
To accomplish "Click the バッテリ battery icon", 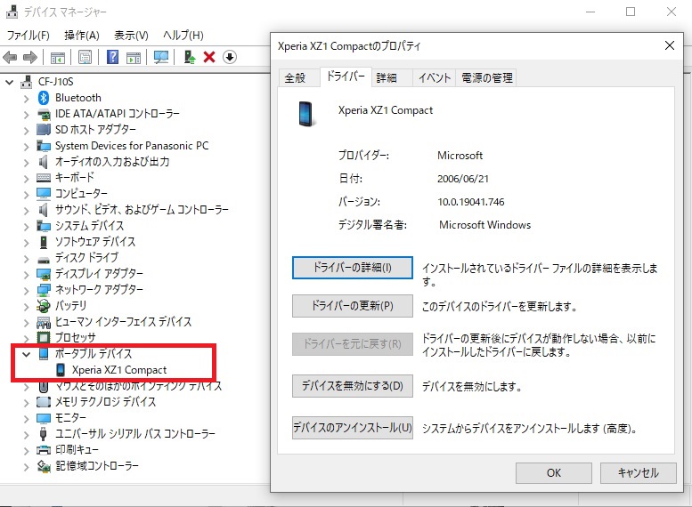I will click(44, 305).
